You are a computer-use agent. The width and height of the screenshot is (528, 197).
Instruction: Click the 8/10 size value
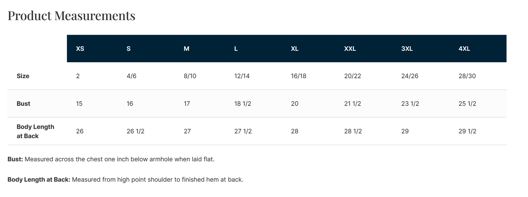click(x=190, y=76)
